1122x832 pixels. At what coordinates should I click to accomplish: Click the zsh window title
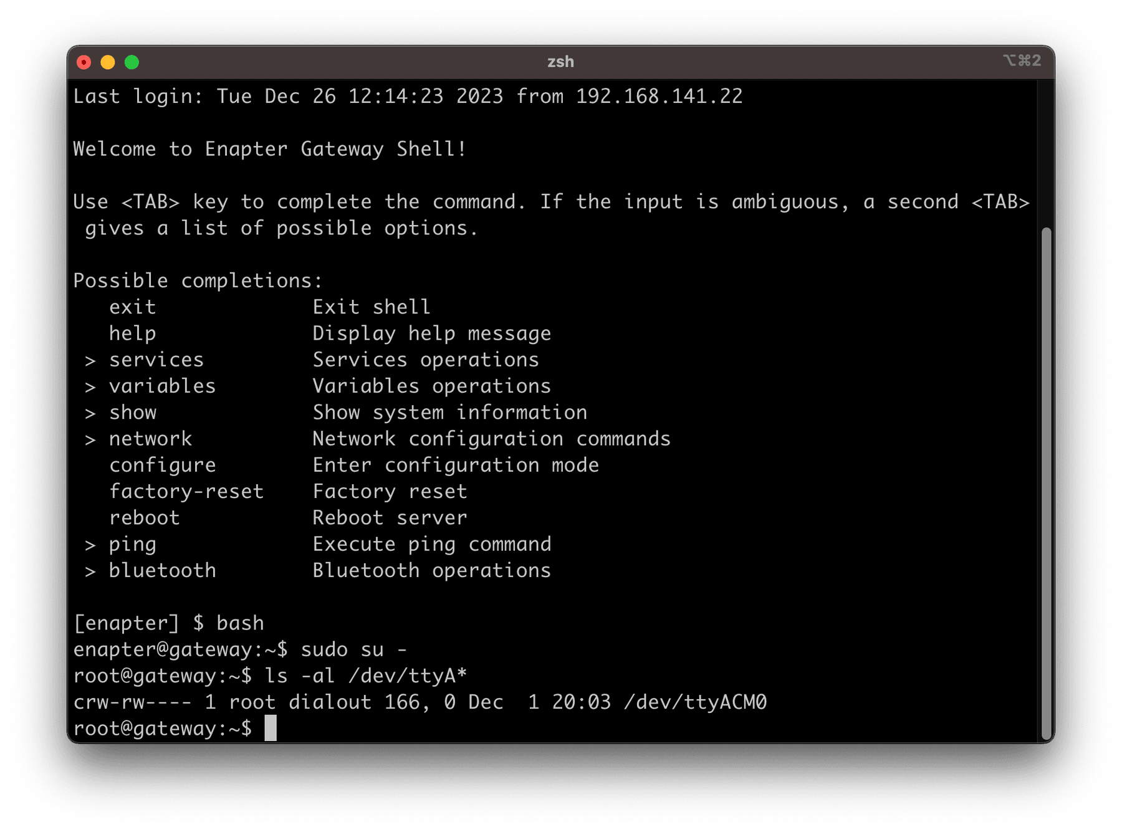point(560,62)
